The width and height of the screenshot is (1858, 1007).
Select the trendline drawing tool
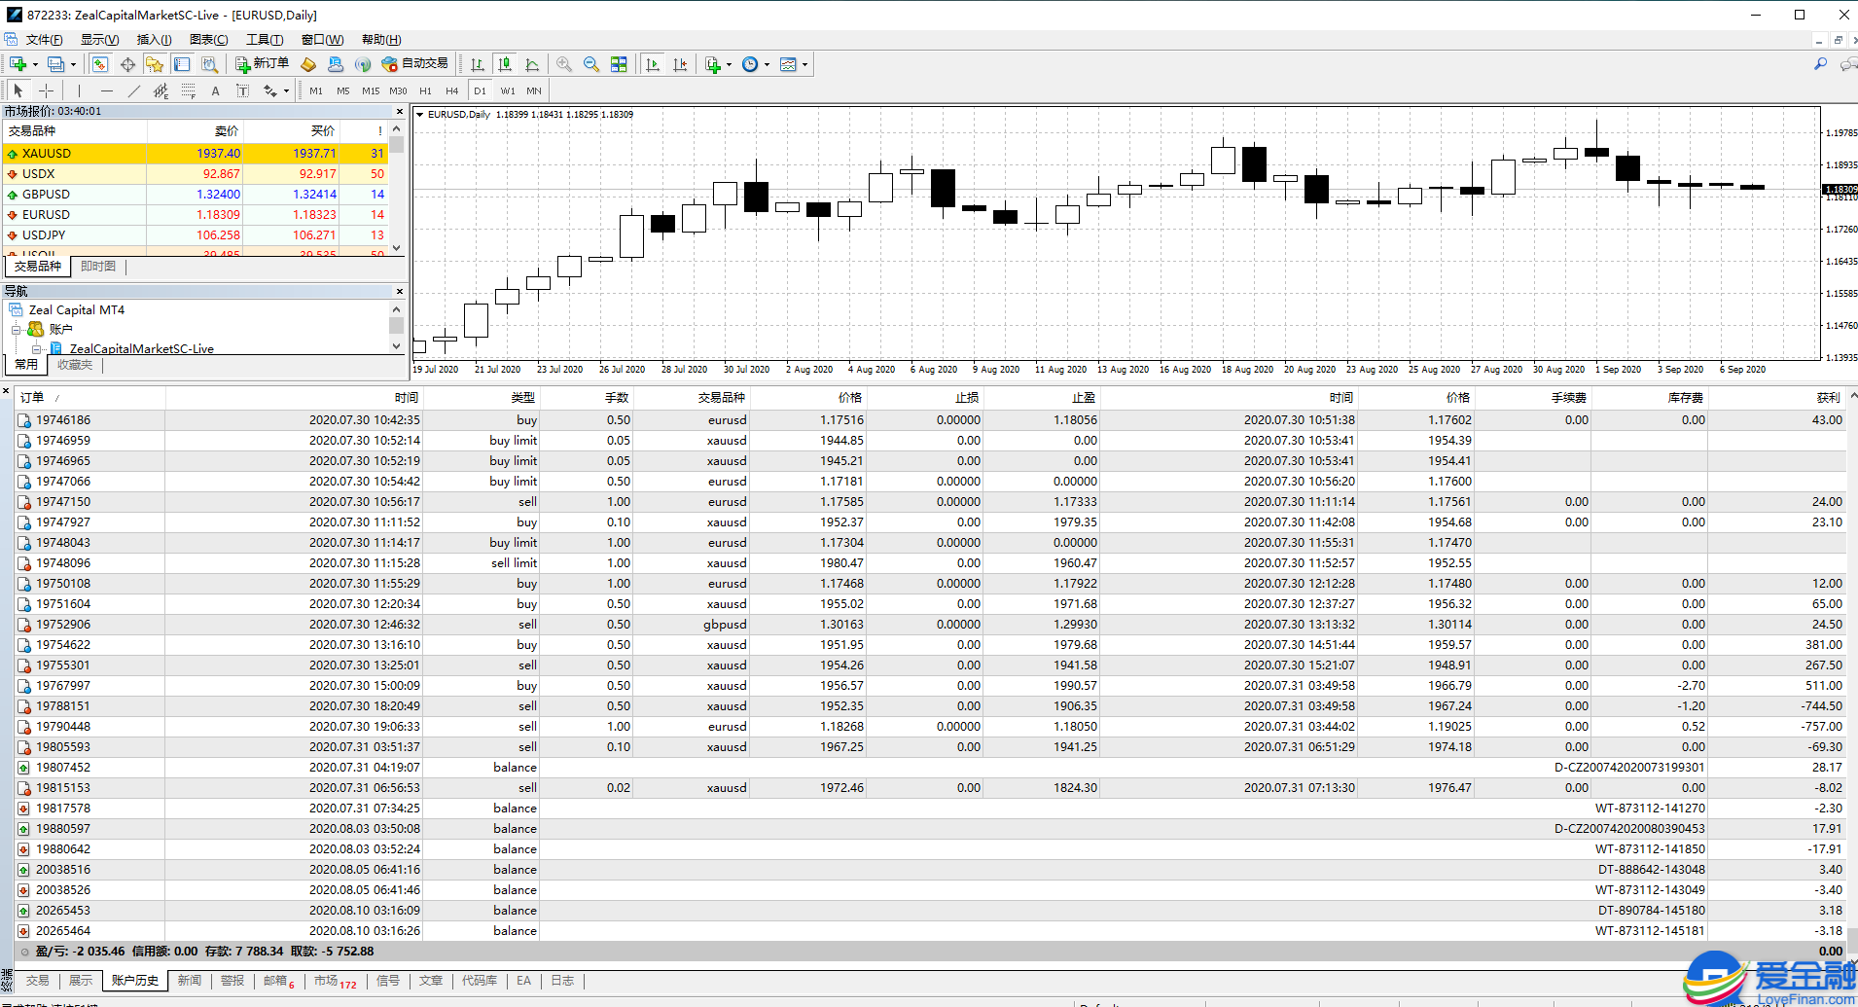click(134, 90)
